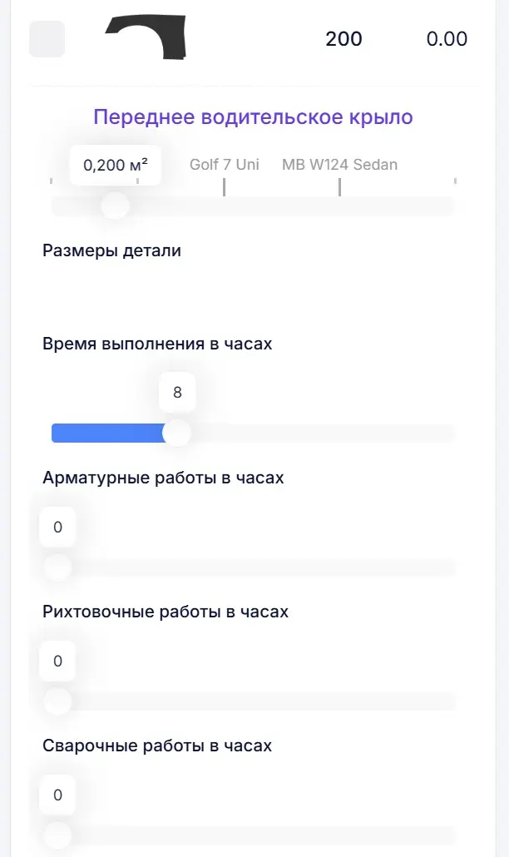Image resolution: width=509 pixels, height=857 pixels.
Task: Click the 0.00 total value
Action: coord(447,39)
